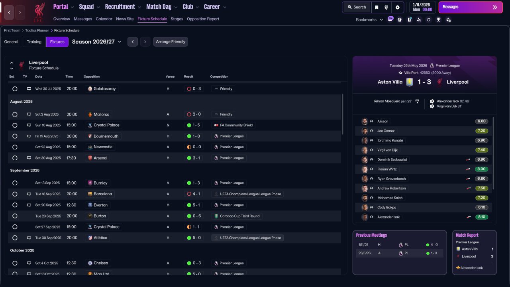The width and height of the screenshot is (510, 287).
Task: Go forward with the header forward arrow
Action: [x=20, y=12]
